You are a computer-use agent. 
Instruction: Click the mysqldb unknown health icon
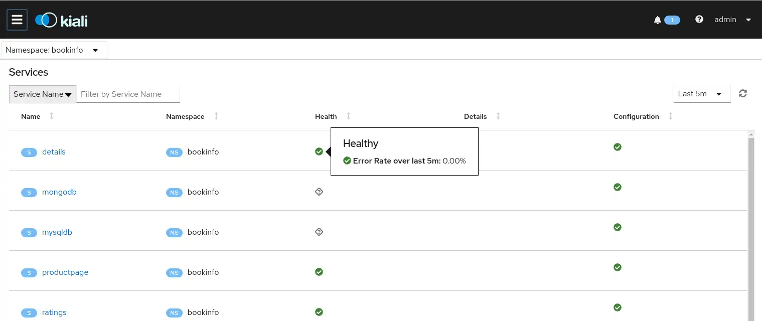pos(319,232)
